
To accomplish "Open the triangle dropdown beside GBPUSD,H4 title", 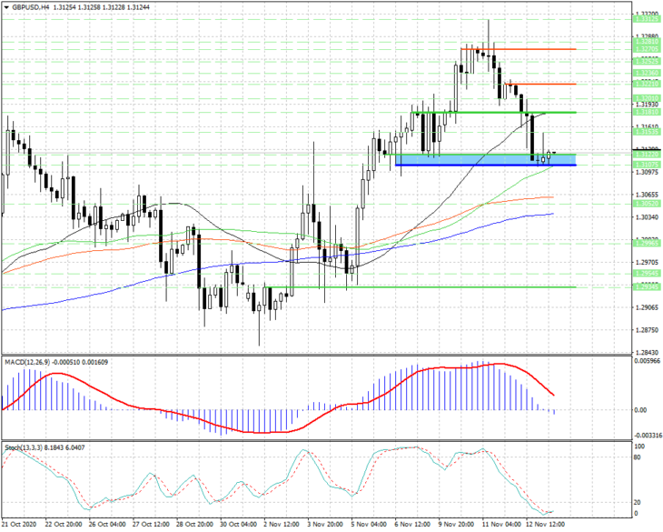I will [x=6, y=7].
